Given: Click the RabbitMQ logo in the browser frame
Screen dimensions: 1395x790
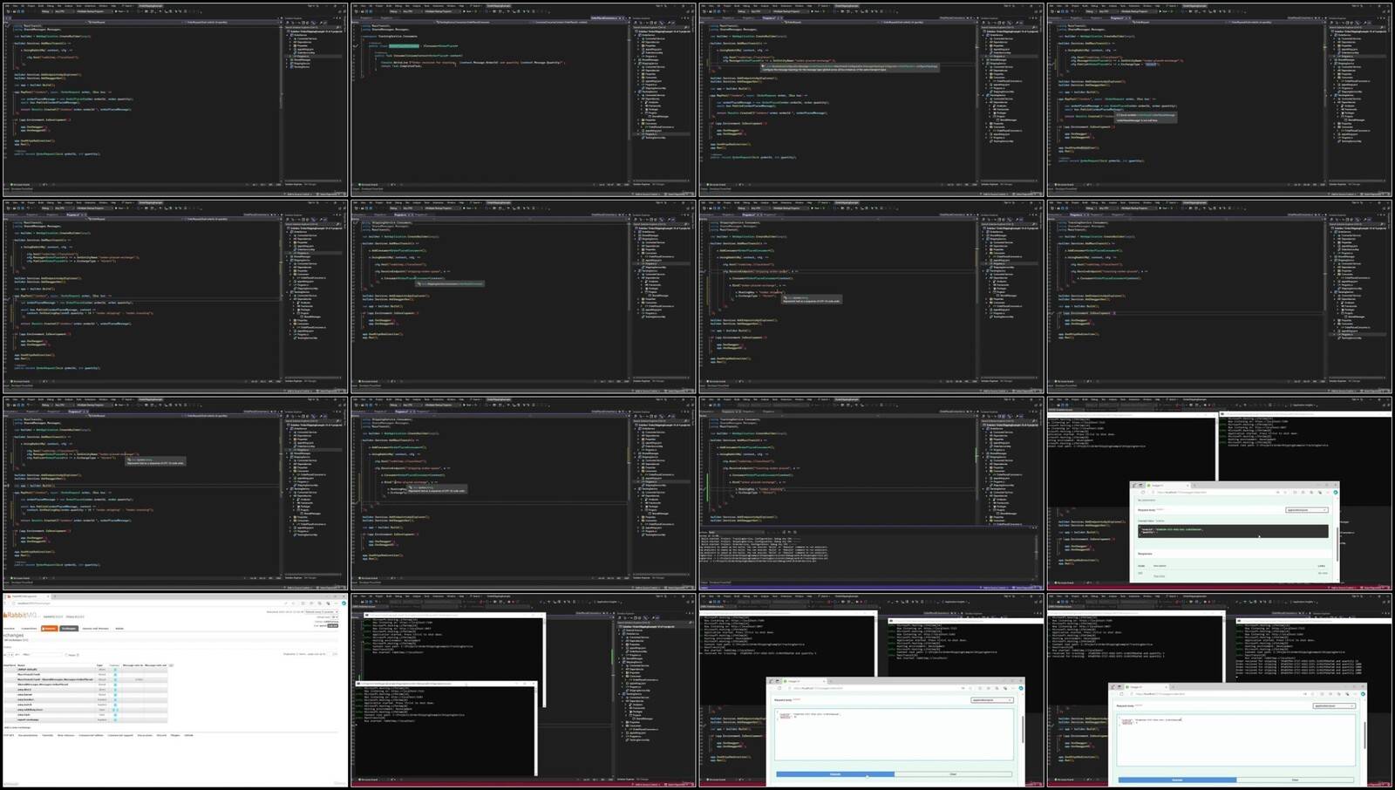Looking at the screenshot, I should pyautogui.click(x=20, y=616).
